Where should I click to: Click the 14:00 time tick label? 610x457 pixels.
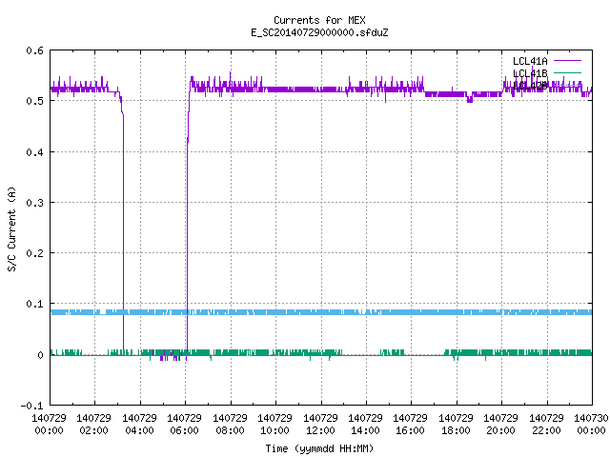[365, 430]
